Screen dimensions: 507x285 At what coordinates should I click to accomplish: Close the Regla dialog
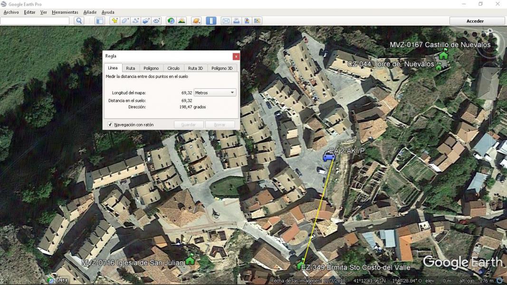tap(236, 56)
